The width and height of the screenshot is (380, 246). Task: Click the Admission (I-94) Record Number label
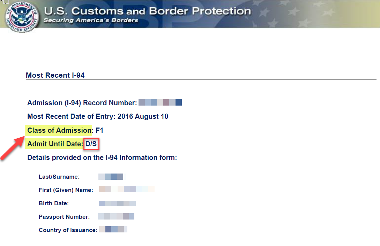point(82,103)
